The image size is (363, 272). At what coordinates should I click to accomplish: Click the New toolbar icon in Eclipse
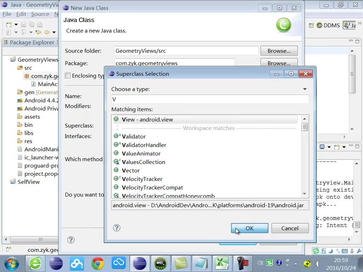pyautogui.click(x=9, y=24)
